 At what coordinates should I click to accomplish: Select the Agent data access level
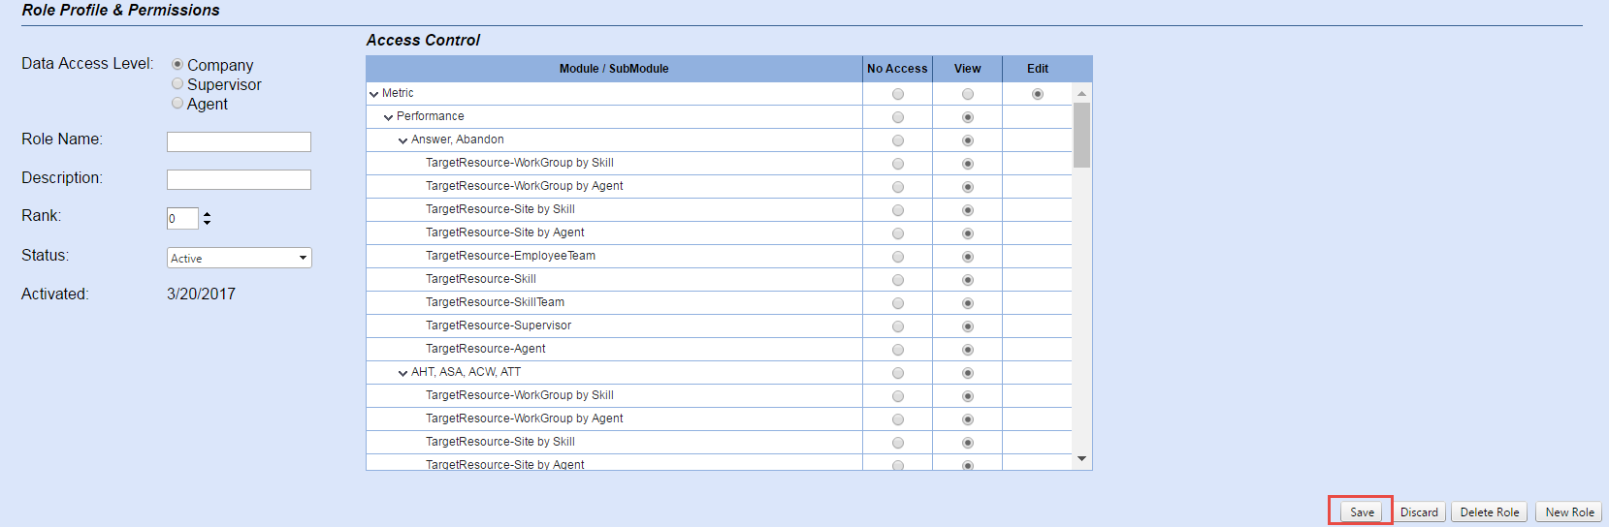point(177,104)
